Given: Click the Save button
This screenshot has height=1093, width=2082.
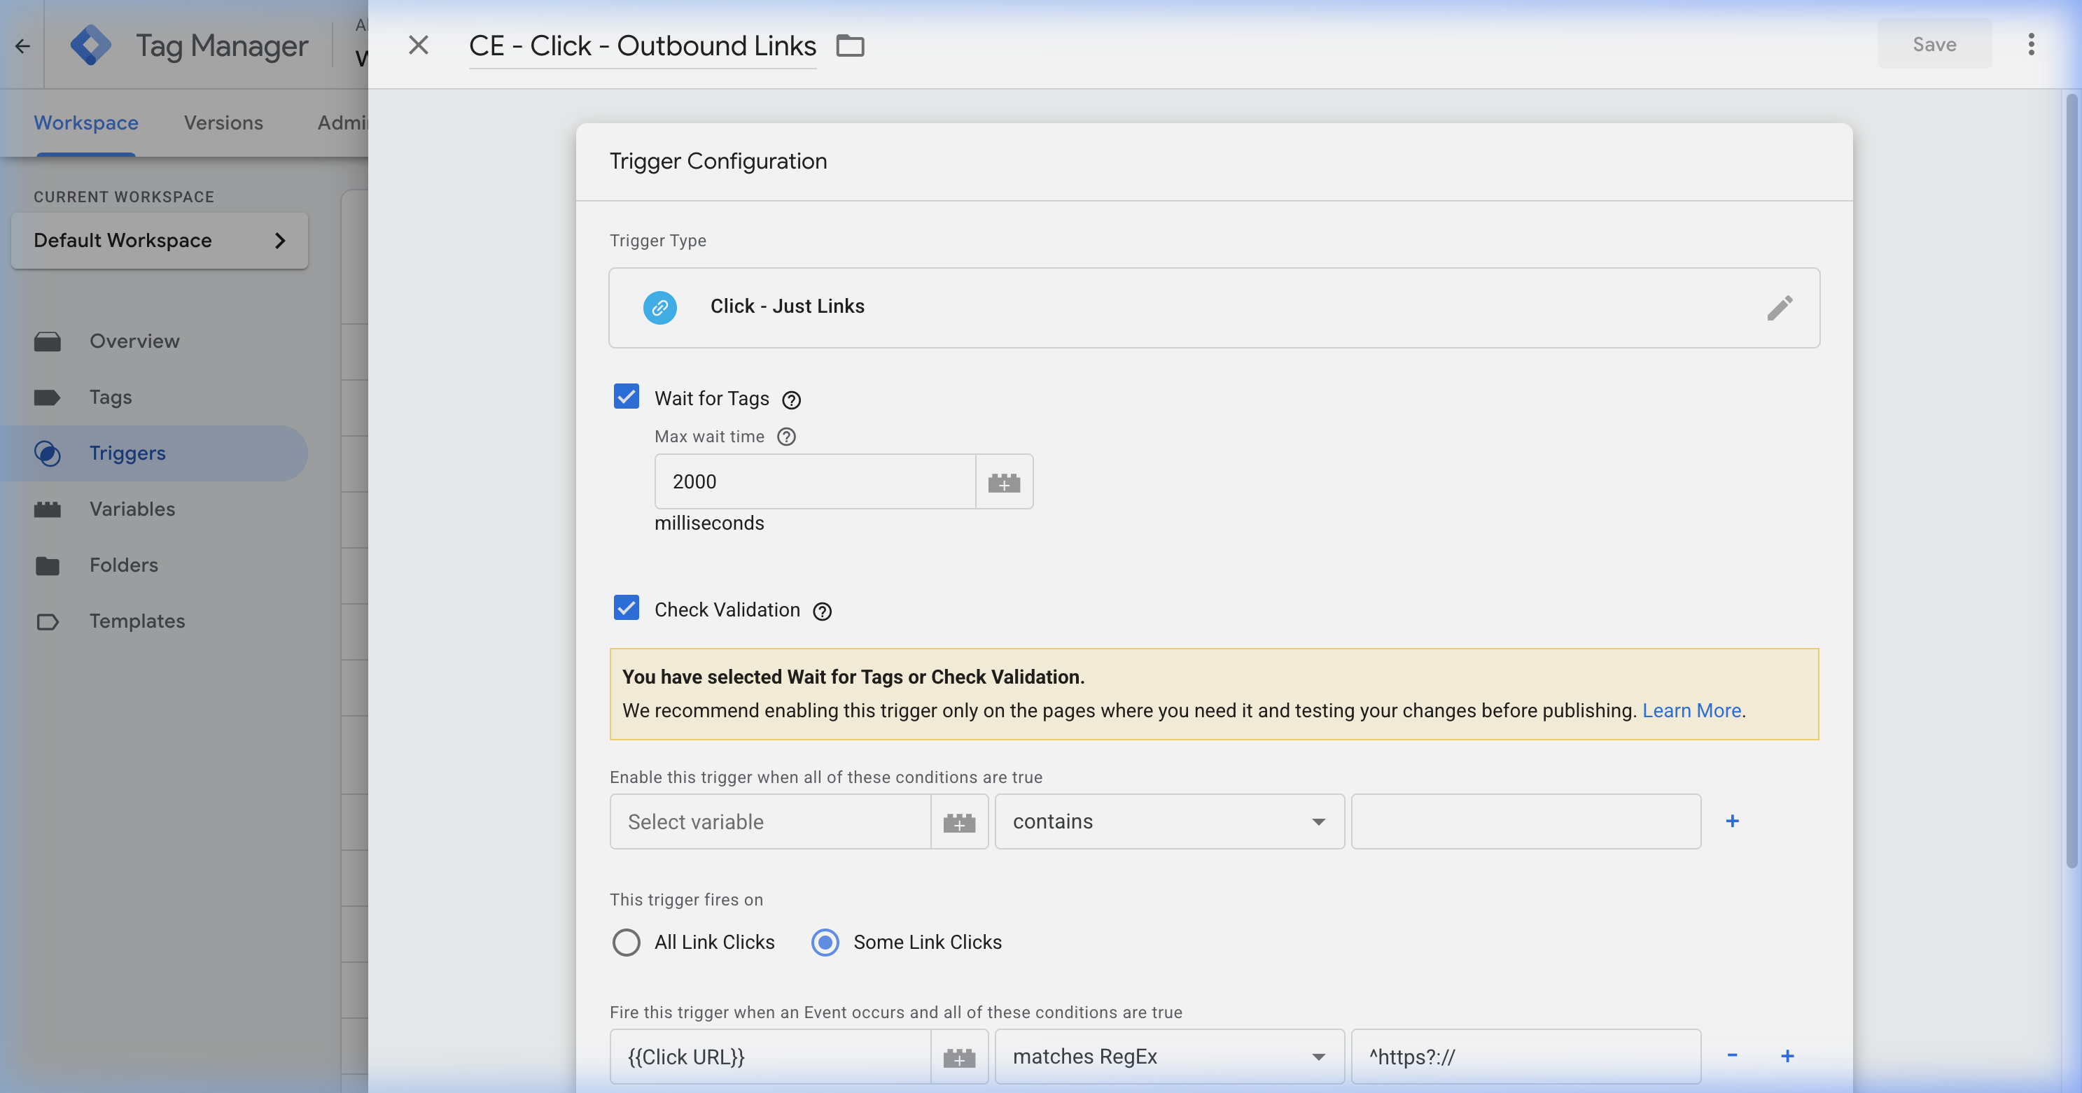Looking at the screenshot, I should pos(1934,44).
